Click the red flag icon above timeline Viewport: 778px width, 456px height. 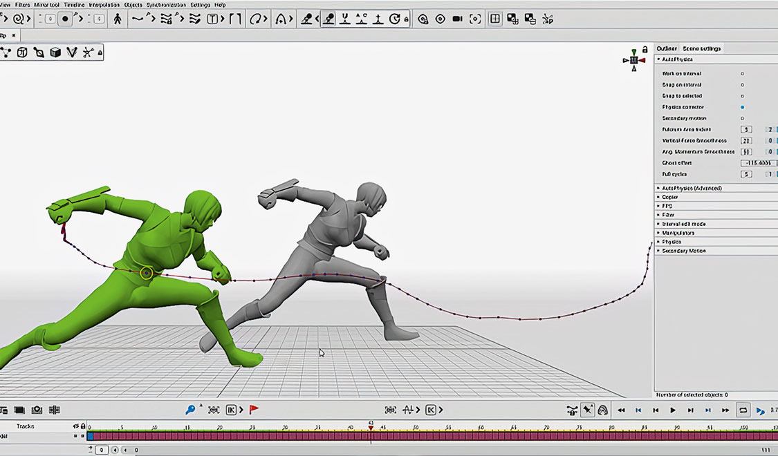tap(254, 410)
